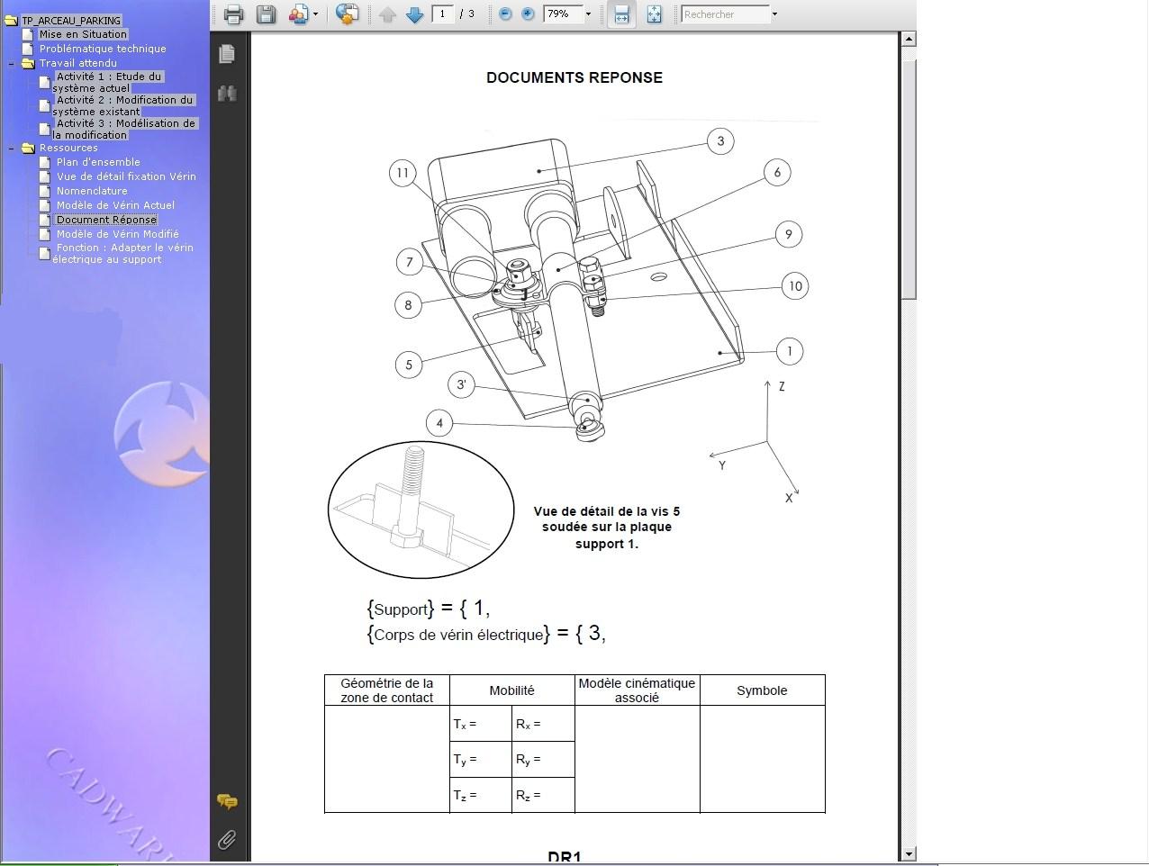Open the binoculars search panel
Viewport: 1149px width, 866px height.
227,94
